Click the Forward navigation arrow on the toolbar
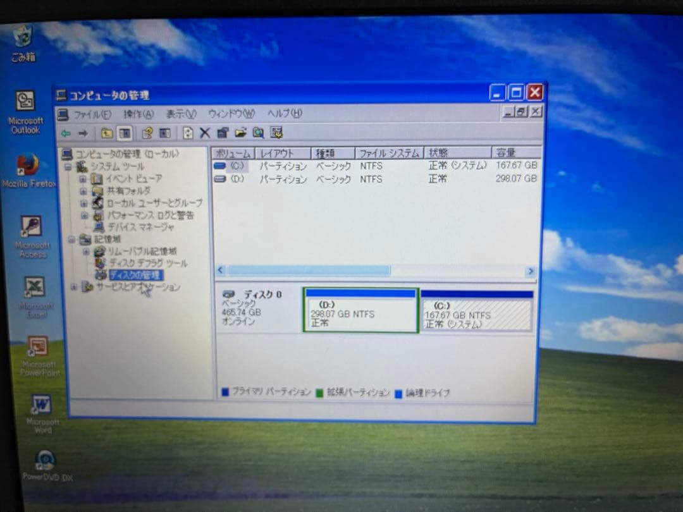This screenshot has height=512, width=683. (x=84, y=133)
